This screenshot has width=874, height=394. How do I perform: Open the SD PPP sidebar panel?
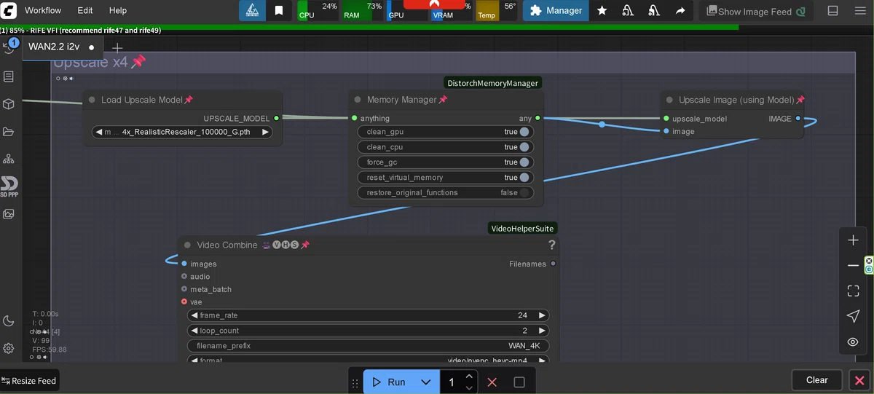coord(9,186)
